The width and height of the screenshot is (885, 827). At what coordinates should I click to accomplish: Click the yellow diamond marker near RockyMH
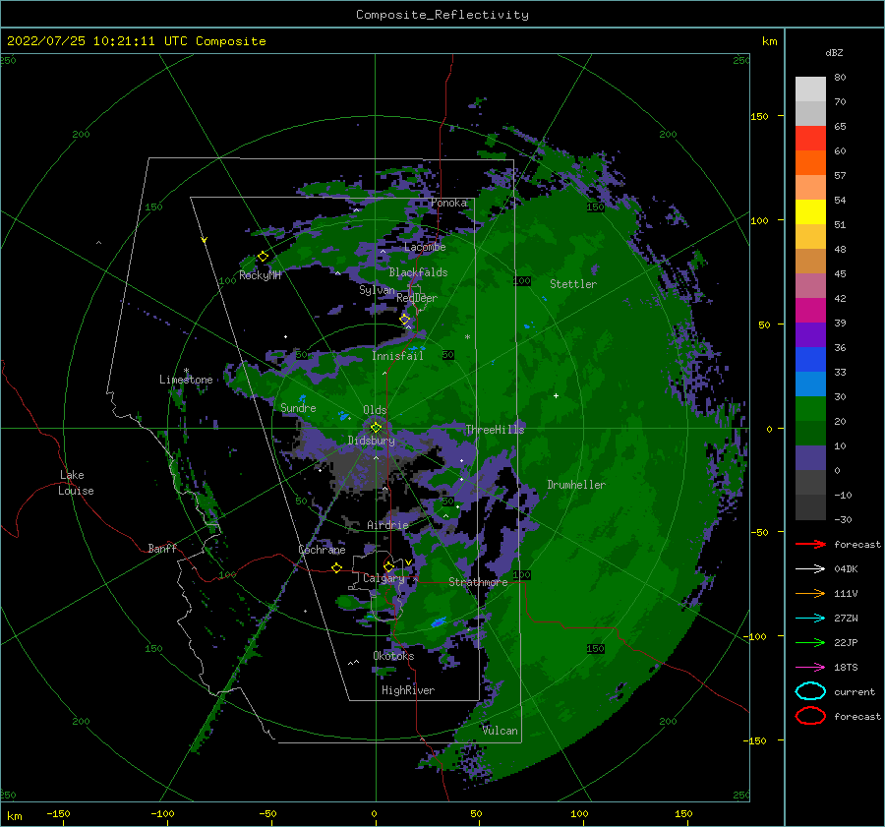263,257
